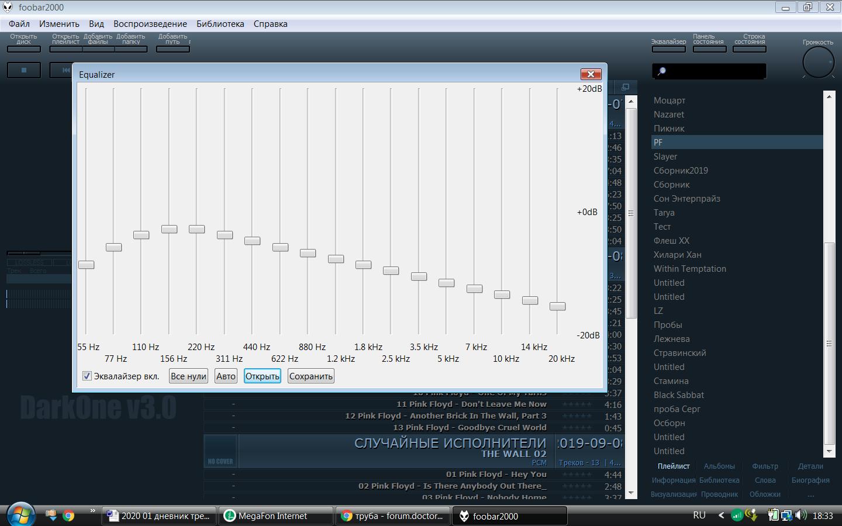Screen dimensions: 842x526
Task: Click the 3.5 kHz band slider handle
Action: click(x=419, y=276)
